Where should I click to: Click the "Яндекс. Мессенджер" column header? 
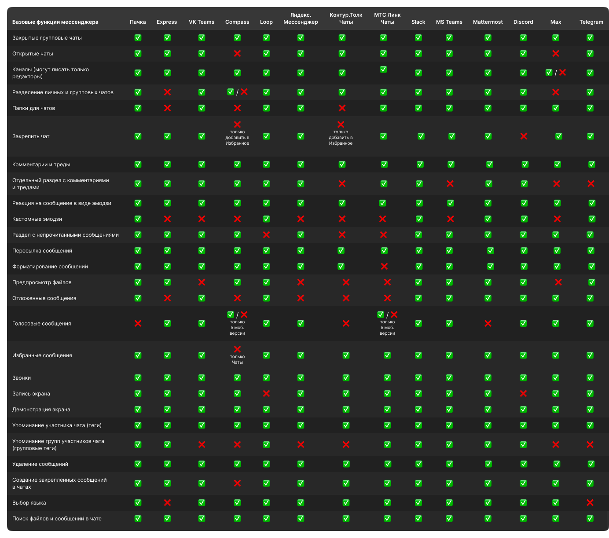click(301, 18)
